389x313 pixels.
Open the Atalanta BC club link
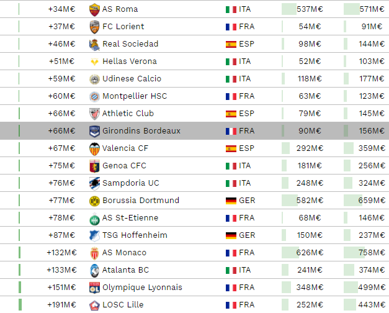(x=125, y=270)
